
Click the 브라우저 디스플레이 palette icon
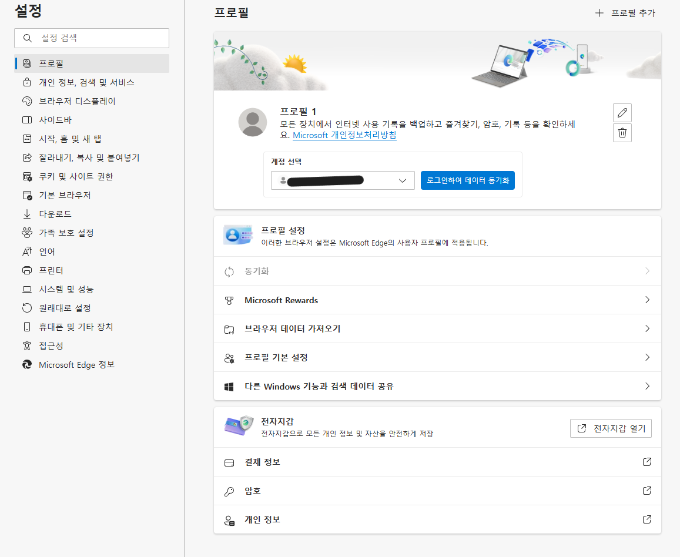click(x=27, y=101)
